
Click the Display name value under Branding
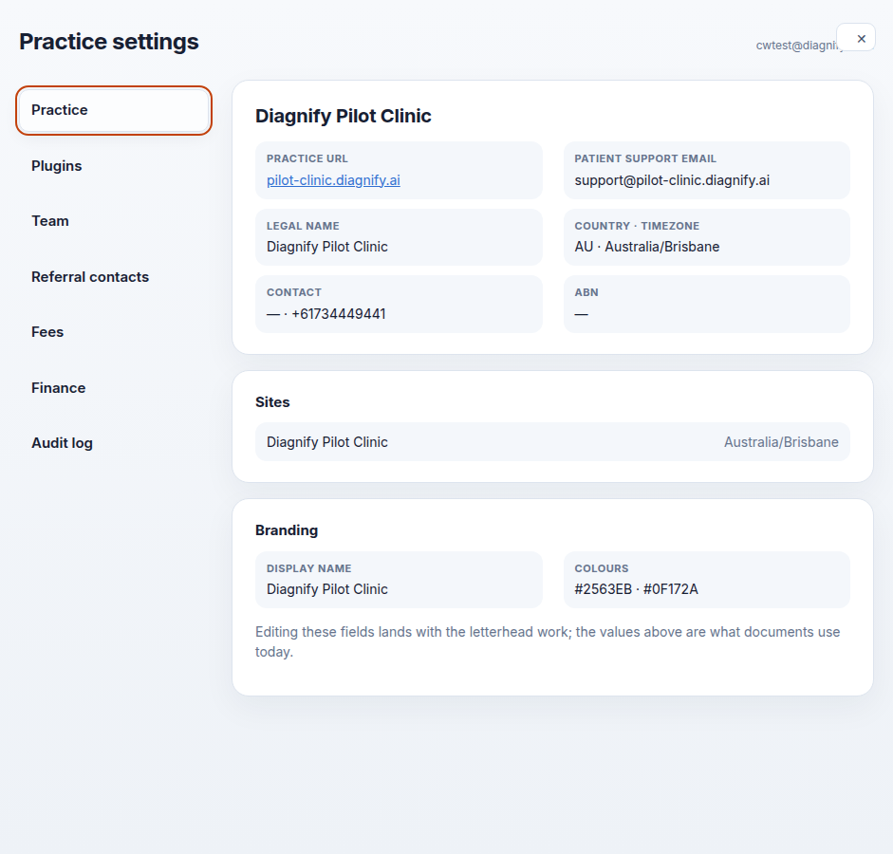(326, 589)
